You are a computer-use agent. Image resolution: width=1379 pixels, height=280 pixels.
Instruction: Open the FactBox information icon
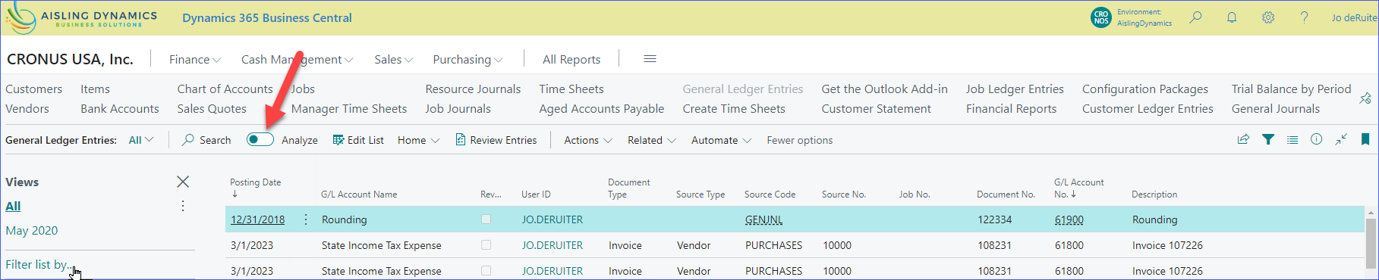pyautogui.click(x=1317, y=139)
